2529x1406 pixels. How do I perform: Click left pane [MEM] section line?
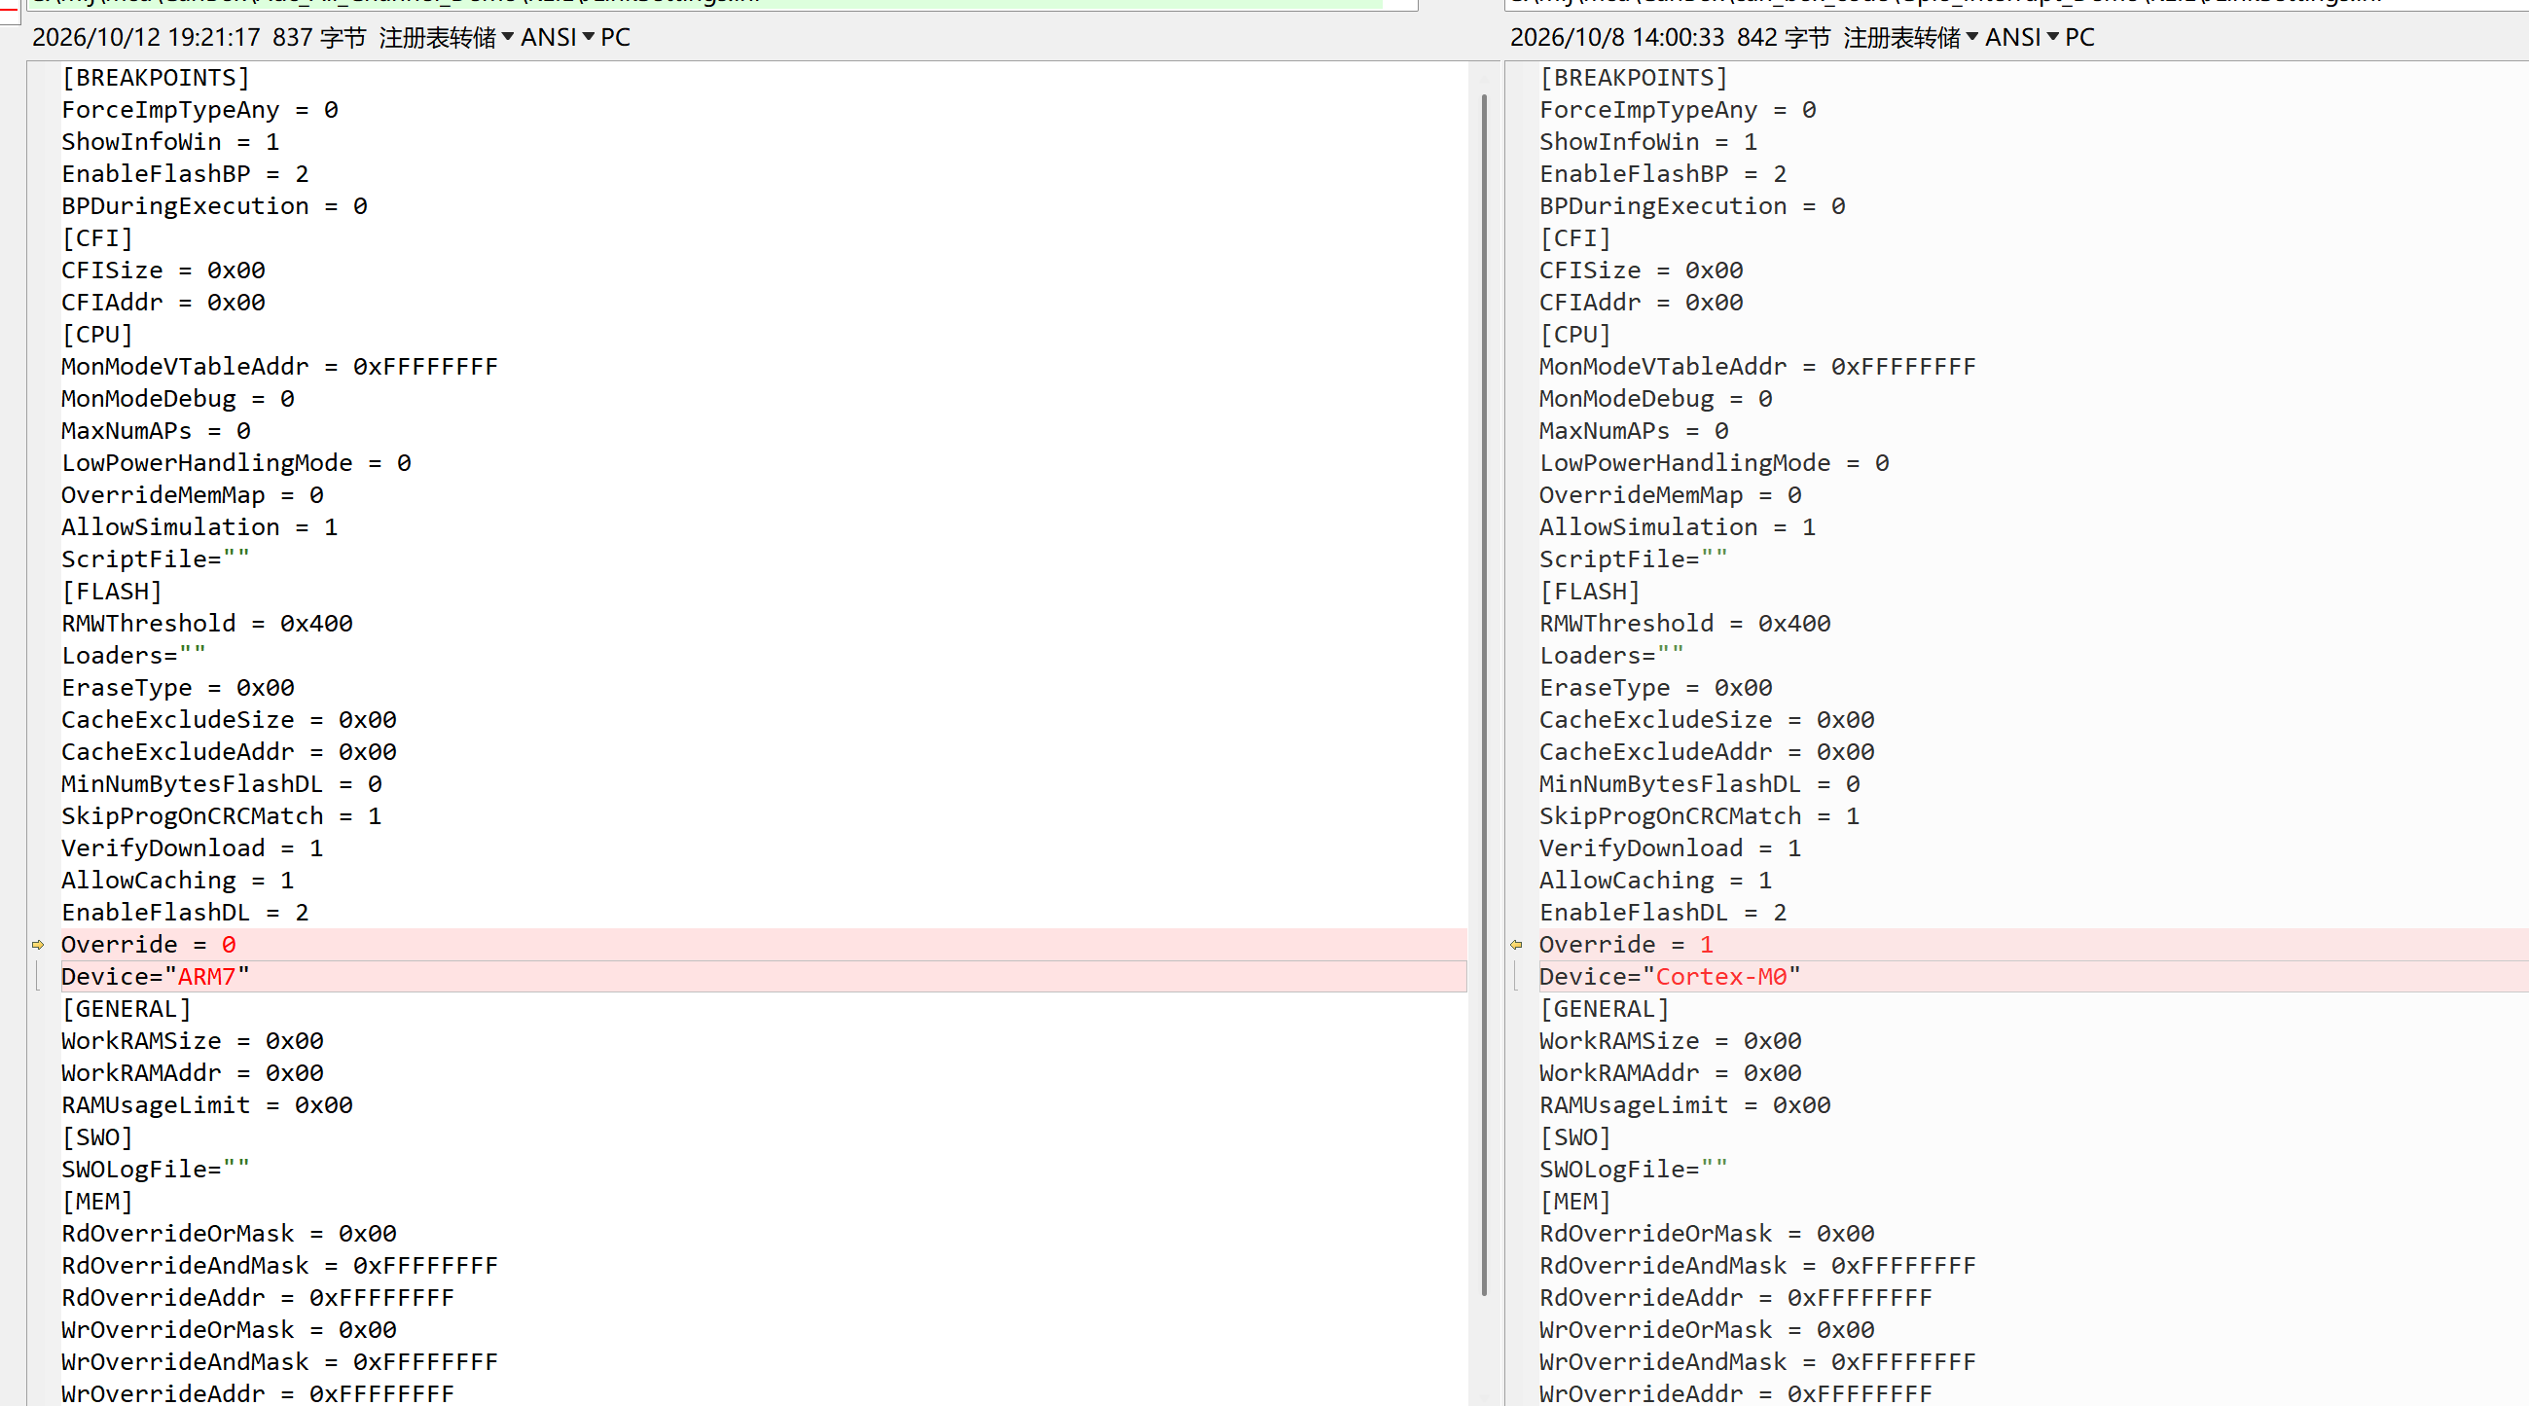click(97, 1202)
